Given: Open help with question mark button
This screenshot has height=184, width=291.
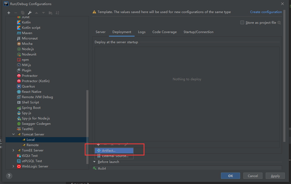Looking at the screenshot, I should 9,176.
